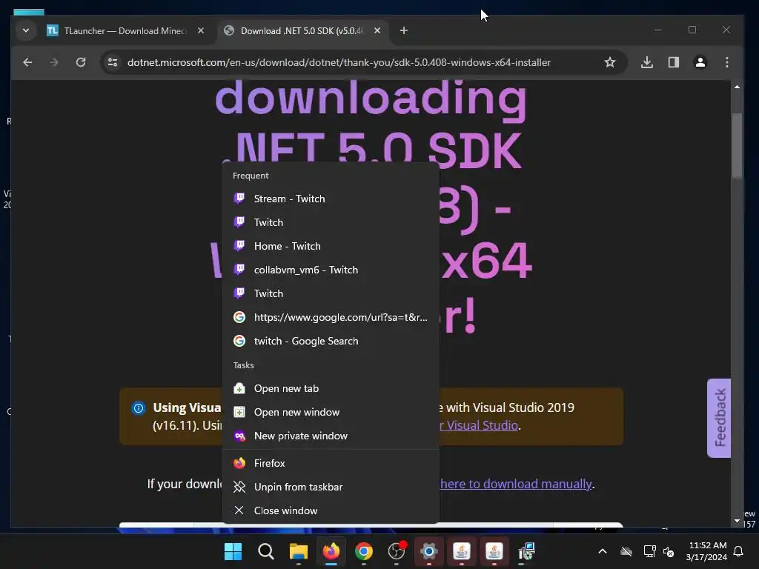Unpin Firefox from taskbar
The height and width of the screenshot is (569, 759).
(330, 488)
